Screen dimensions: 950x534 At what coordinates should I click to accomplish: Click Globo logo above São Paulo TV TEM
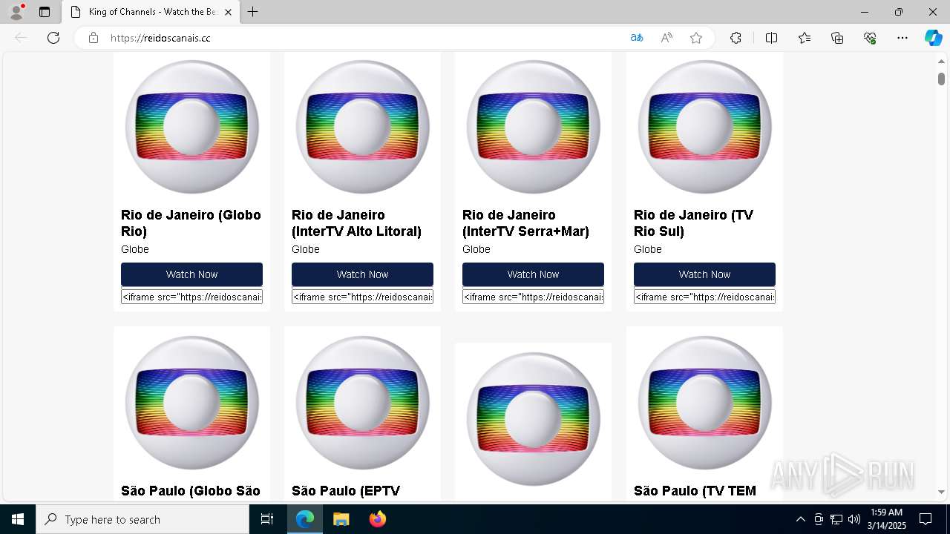click(x=704, y=403)
